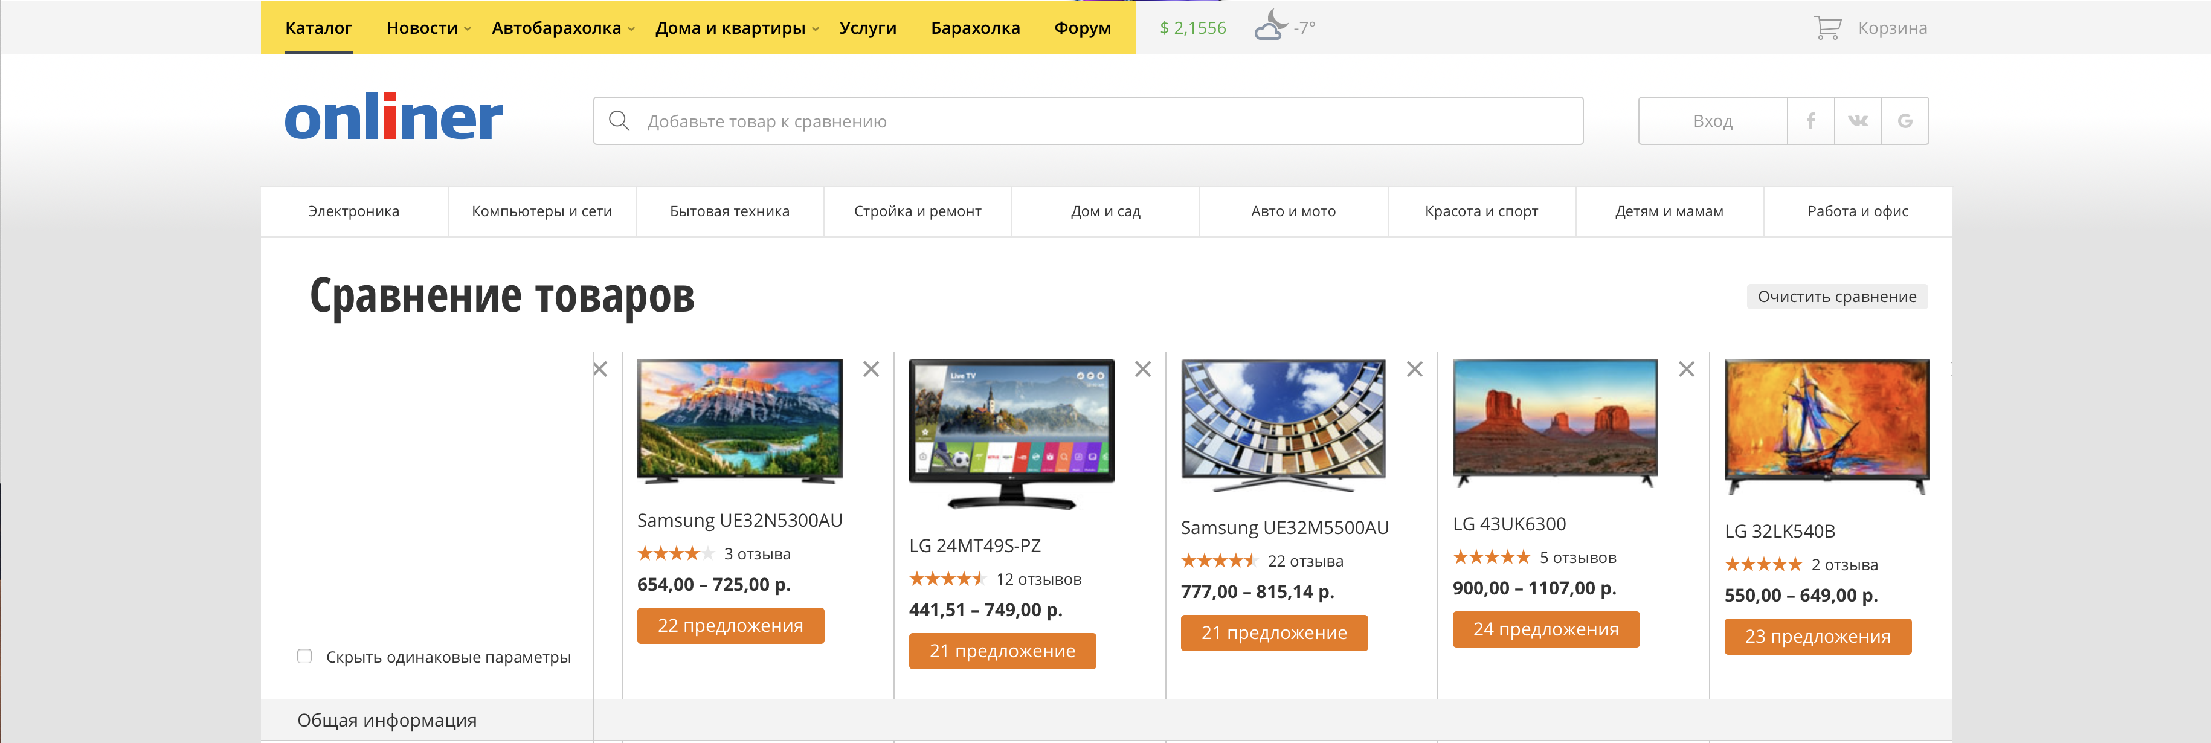Select Бытовая техника category tab
This screenshot has height=743, width=2211.
pyautogui.click(x=730, y=211)
